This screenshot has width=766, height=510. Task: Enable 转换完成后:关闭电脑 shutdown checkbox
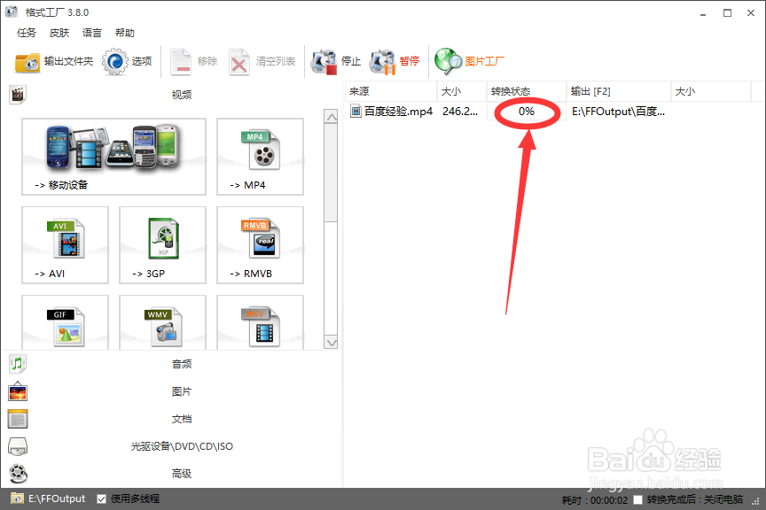pyautogui.click(x=637, y=499)
